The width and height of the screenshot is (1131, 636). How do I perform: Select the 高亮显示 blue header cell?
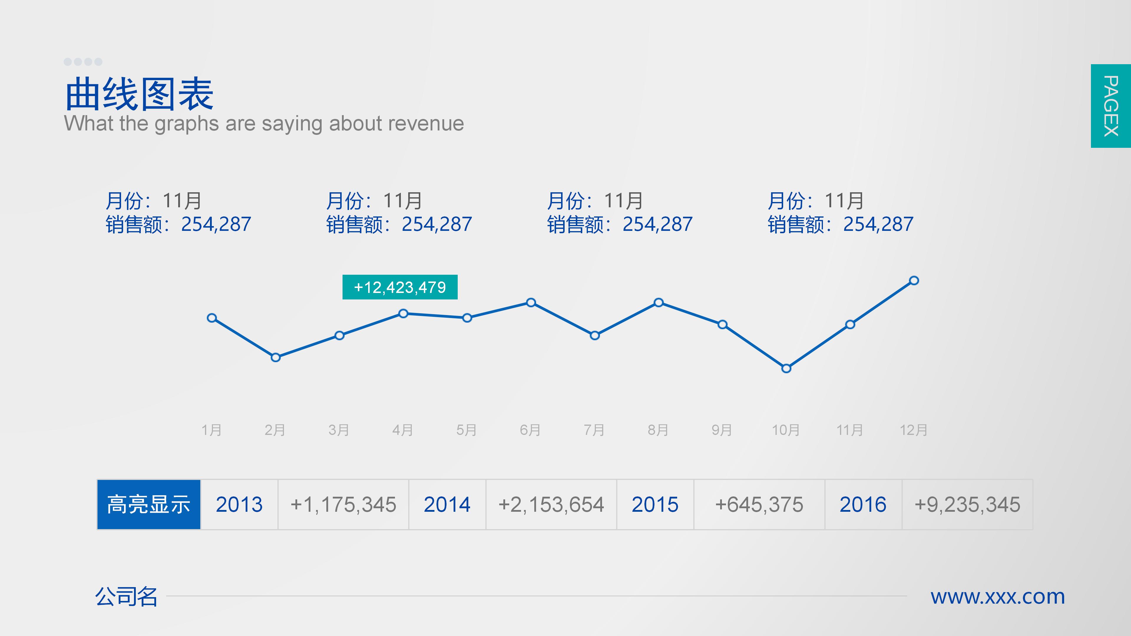149,504
